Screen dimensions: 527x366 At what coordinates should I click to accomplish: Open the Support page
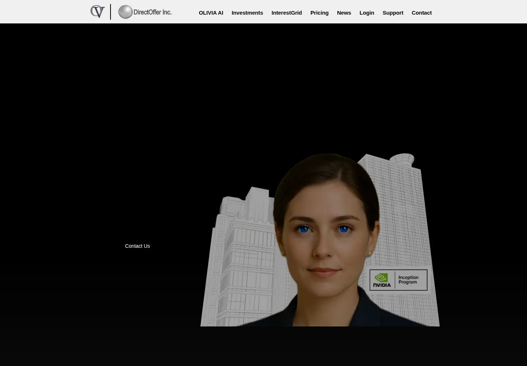click(393, 12)
